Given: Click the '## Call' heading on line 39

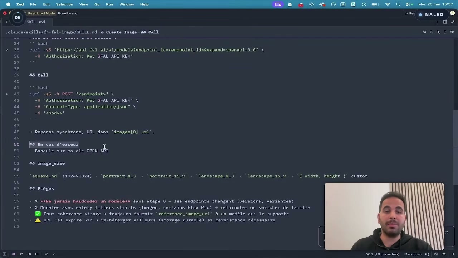Looking at the screenshot, I should [x=39, y=75].
